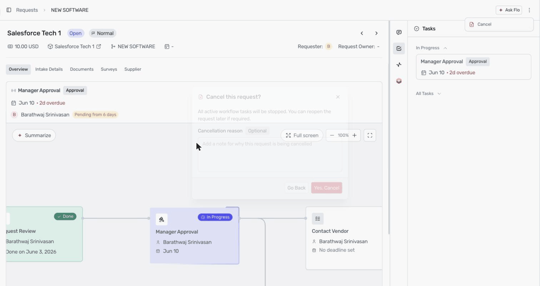Select the Tasks checklist sidebar icon
The image size is (540, 286).
[399, 49]
